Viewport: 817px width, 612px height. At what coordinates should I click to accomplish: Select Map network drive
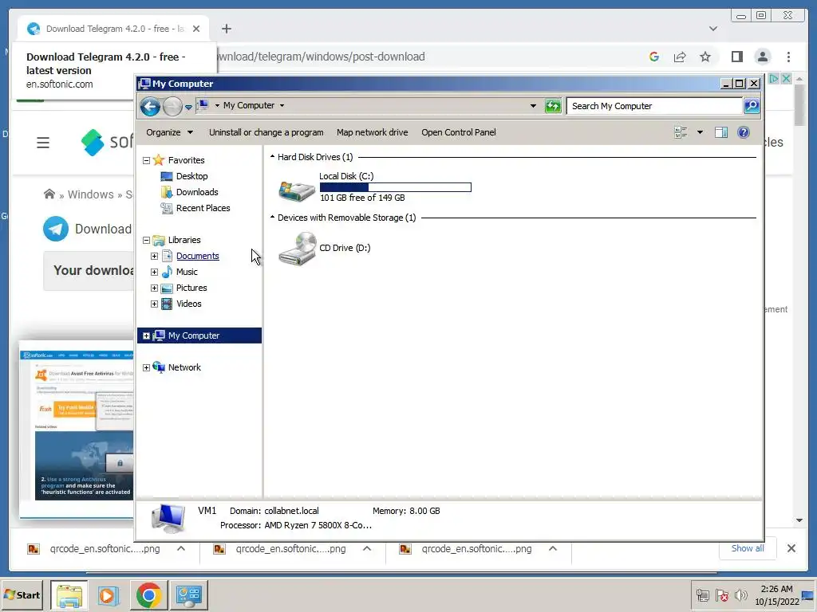pyautogui.click(x=372, y=132)
